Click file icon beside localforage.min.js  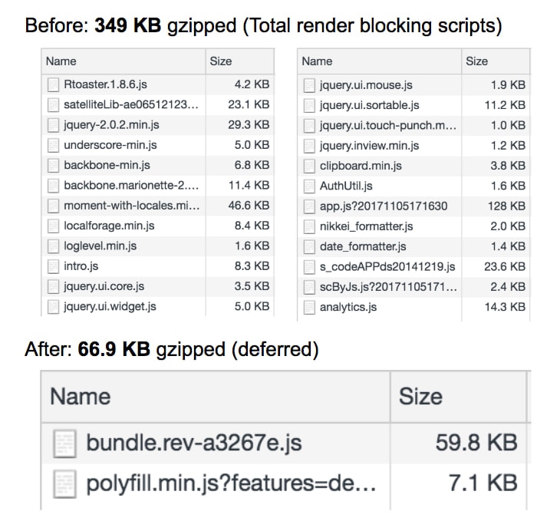tap(53, 226)
